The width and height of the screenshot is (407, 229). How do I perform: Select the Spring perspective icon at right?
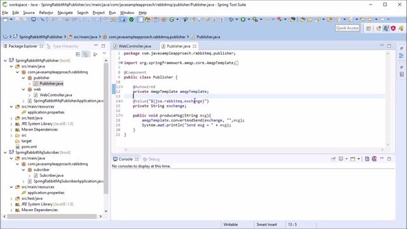[x=401, y=28]
